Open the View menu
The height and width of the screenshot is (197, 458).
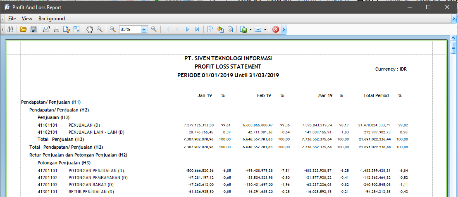[27, 19]
